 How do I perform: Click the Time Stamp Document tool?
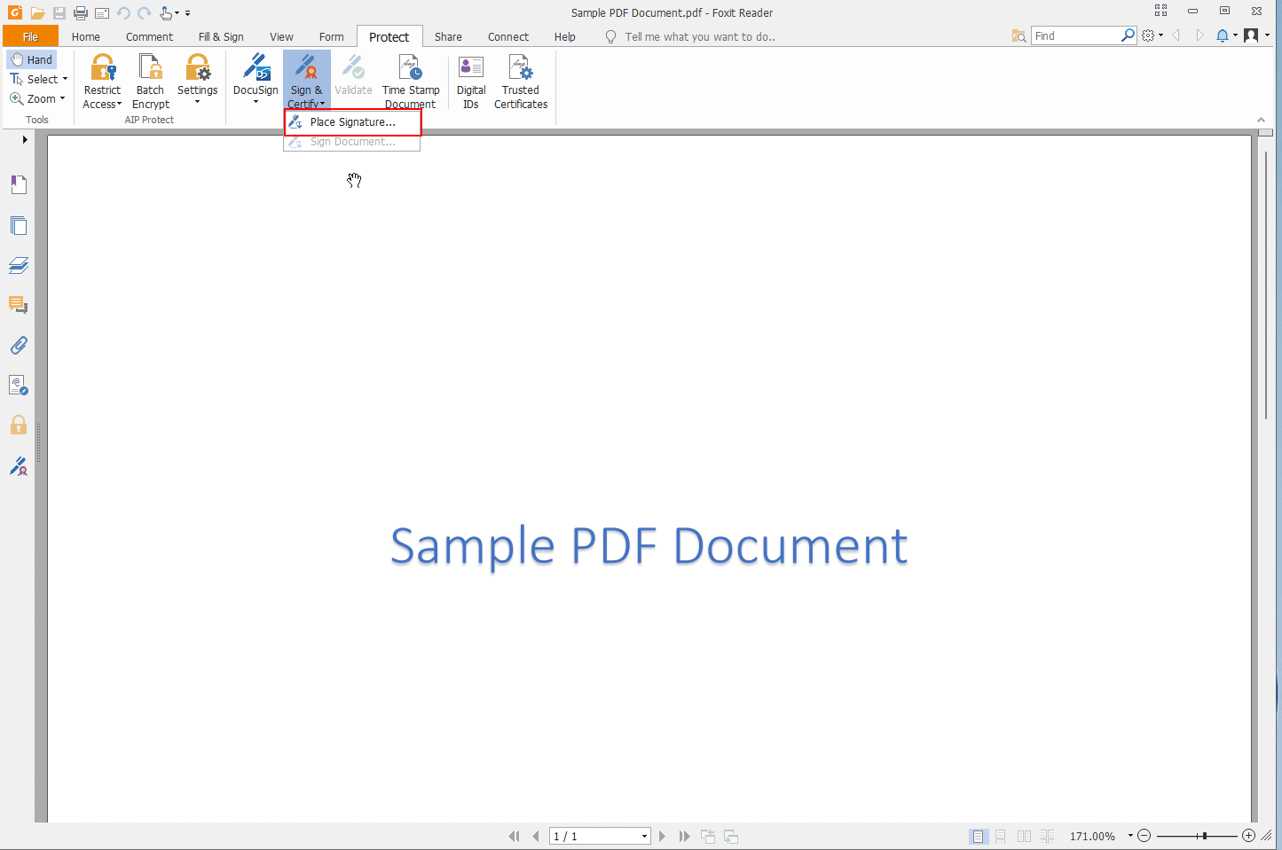[410, 80]
